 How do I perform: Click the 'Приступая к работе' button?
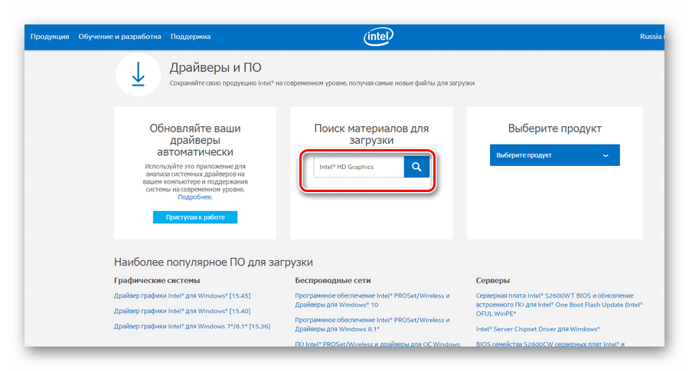coord(195,217)
